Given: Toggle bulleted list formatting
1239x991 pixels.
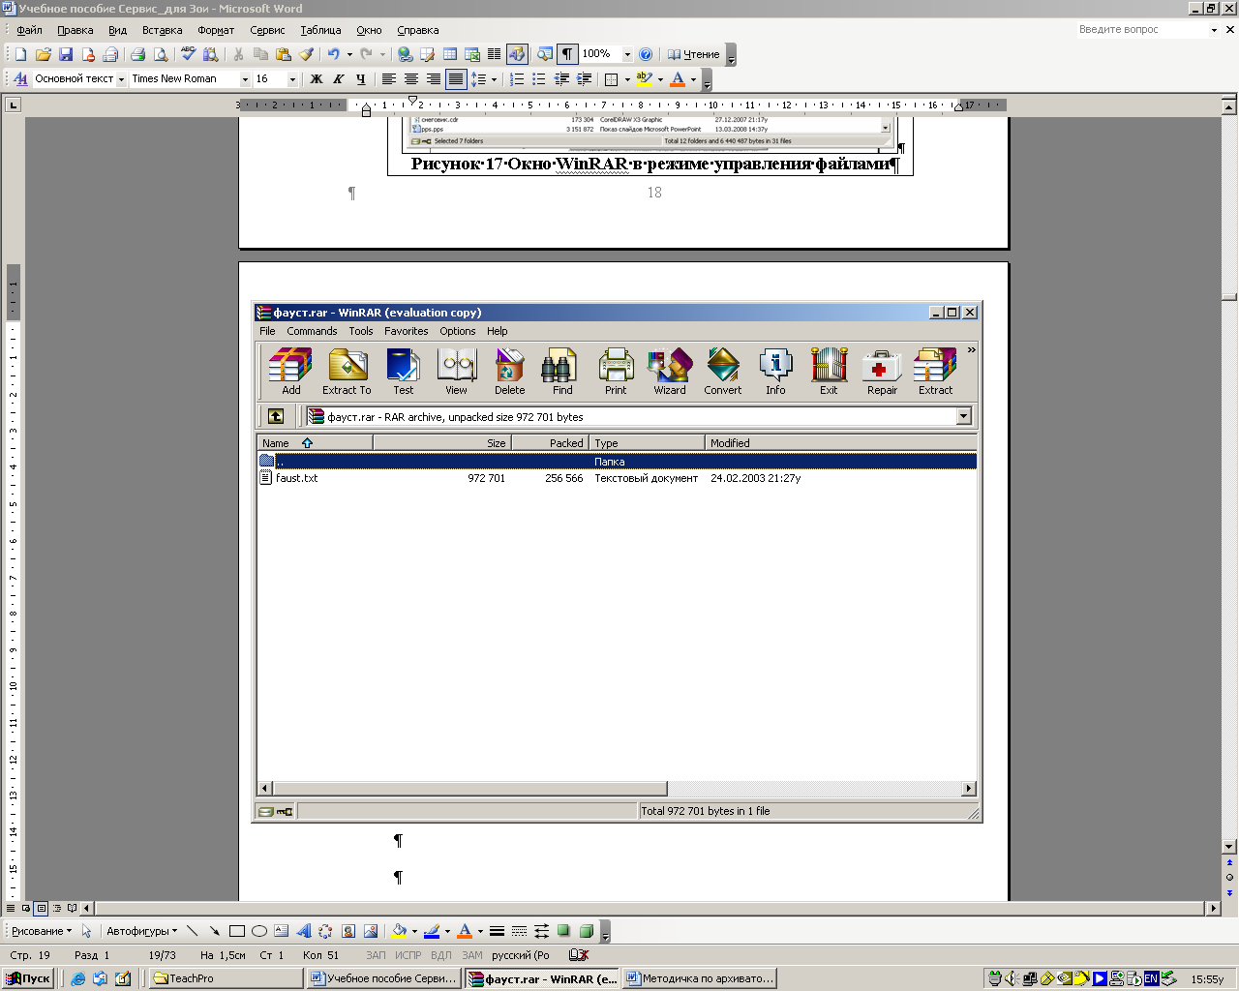Looking at the screenshot, I should point(539,79).
